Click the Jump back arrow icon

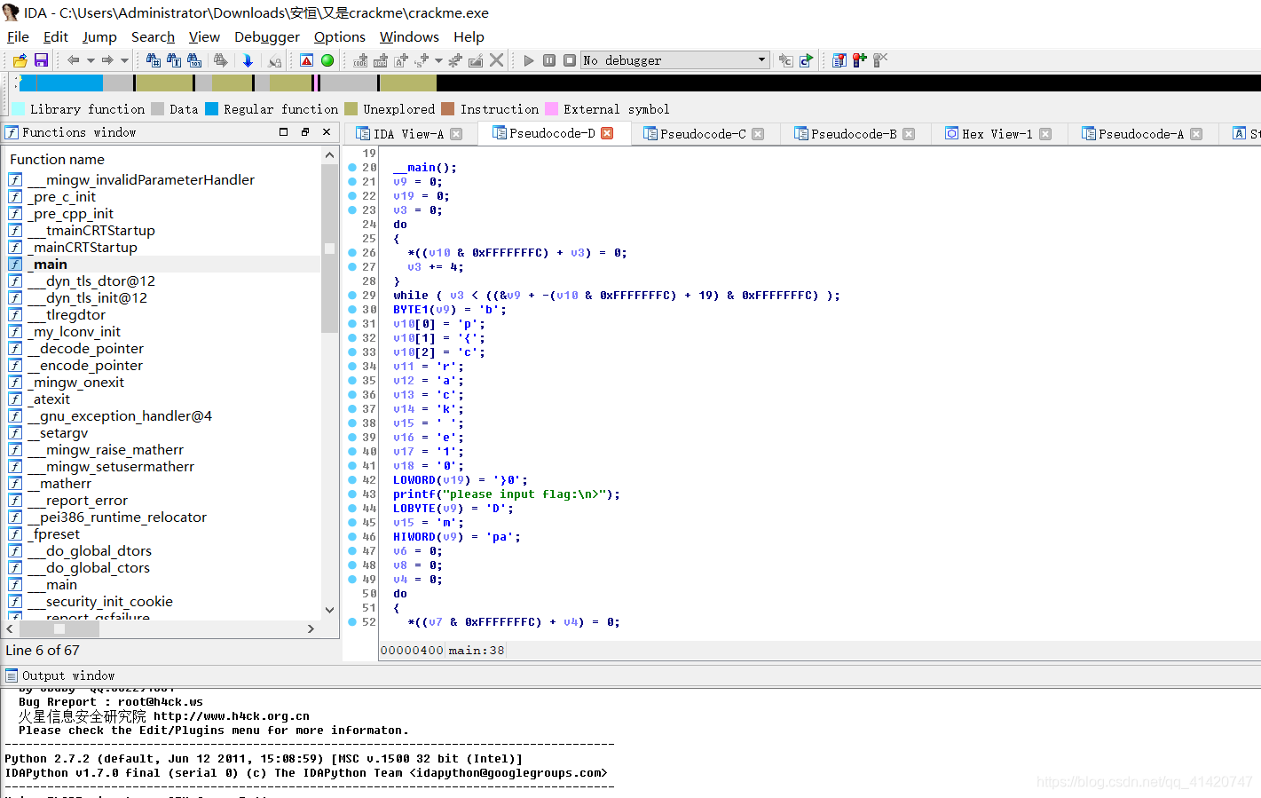(x=74, y=60)
